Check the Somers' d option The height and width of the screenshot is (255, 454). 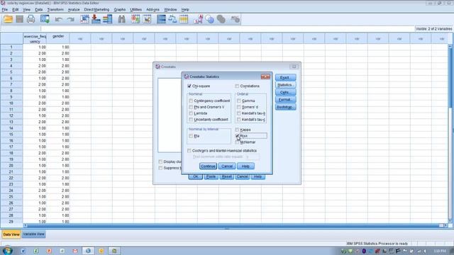238,107
